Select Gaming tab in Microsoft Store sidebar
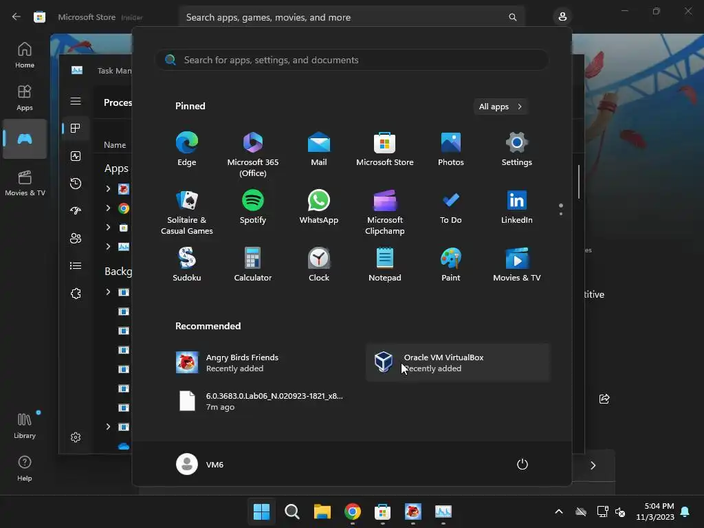This screenshot has height=528, width=704. pos(25,139)
